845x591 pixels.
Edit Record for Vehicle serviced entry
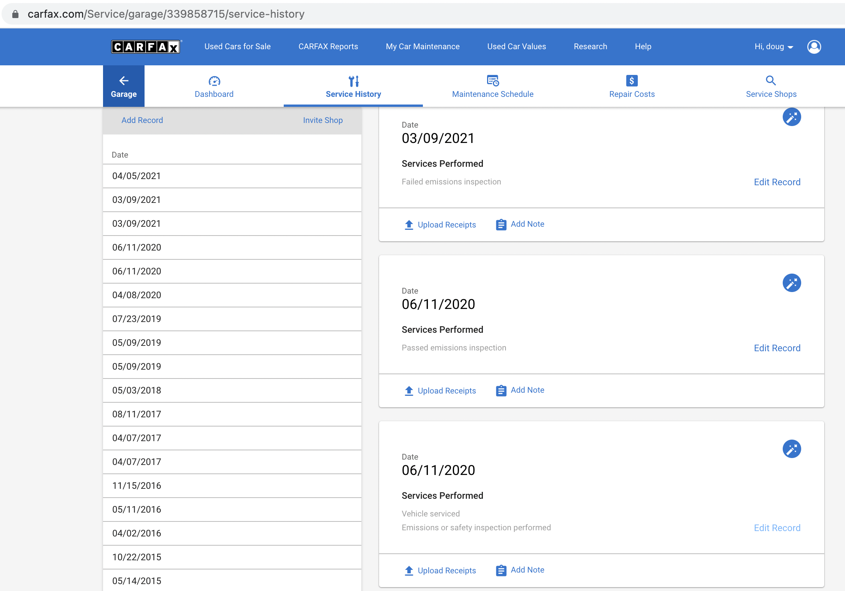(x=777, y=528)
